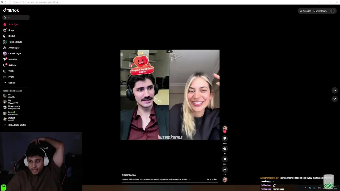340x191 pixels.
Task: Click the #husamkarma hashtag in caption
Action: pos(170,180)
